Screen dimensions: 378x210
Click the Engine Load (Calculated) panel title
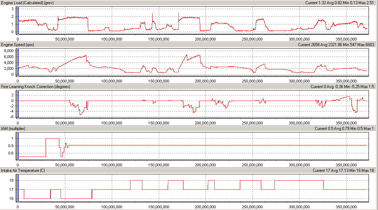click(27, 3)
